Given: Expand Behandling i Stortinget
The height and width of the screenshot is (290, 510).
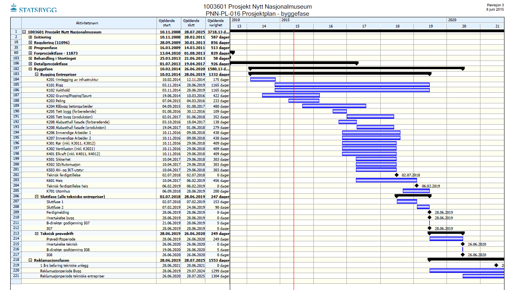Looking at the screenshot, I should coord(30,59).
